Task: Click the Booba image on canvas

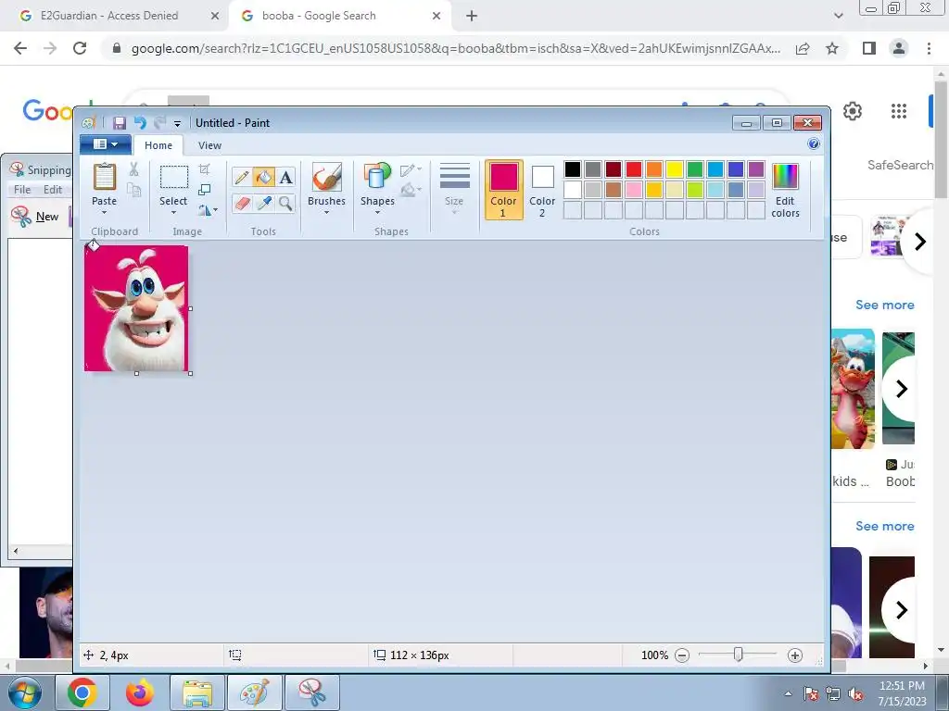Action: pyautogui.click(x=136, y=308)
